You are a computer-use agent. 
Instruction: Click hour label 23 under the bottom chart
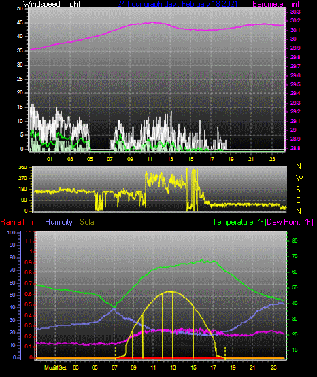click(x=273, y=367)
